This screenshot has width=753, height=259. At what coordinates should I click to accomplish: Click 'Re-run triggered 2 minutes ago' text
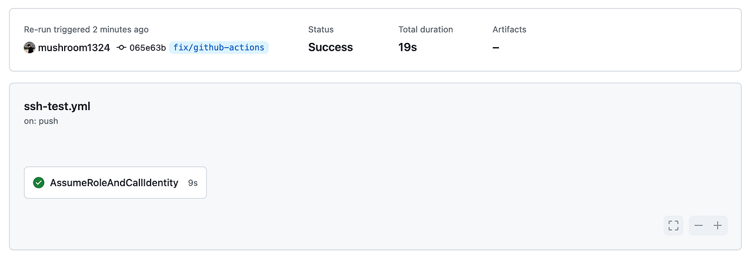click(86, 29)
